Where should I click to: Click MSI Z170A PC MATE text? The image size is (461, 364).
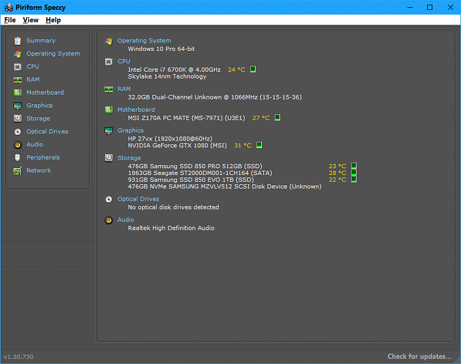point(186,118)
